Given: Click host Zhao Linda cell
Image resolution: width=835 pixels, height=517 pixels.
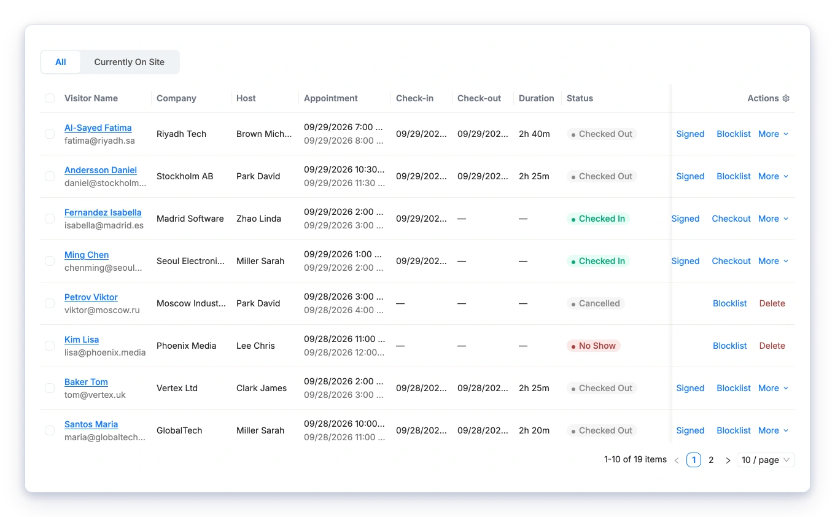Looking at the screenshot, I should click(x=258, y=219).
